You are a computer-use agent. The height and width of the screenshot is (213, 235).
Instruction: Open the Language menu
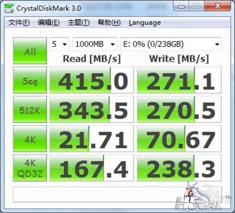coord(145,23)
